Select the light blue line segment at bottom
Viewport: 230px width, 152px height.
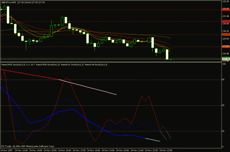coord(153,140)
